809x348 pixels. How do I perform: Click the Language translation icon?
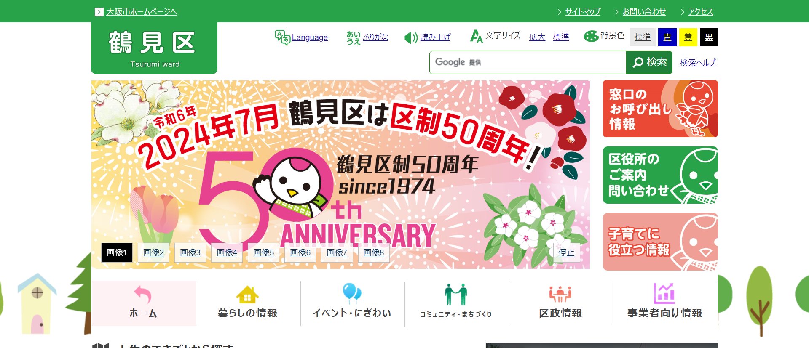click(282, 37)
